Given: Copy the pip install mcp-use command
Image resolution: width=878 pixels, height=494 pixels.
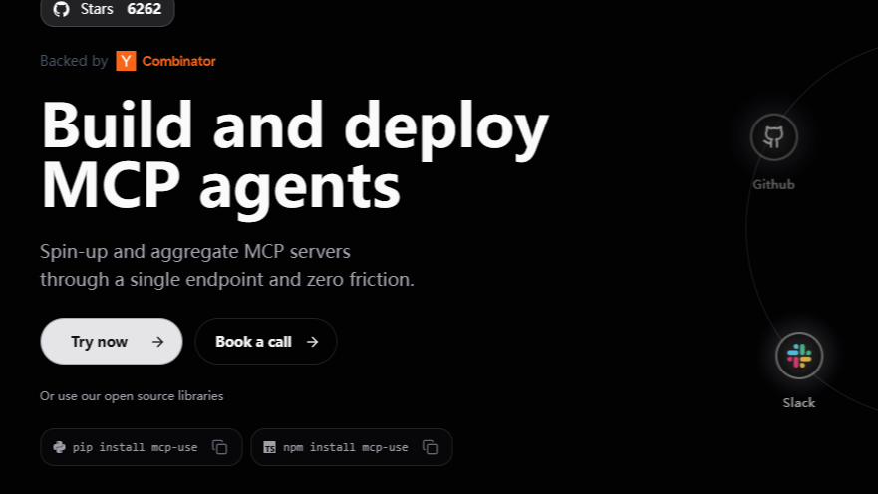Looking at the screenshot, I should tap(219, 447).
